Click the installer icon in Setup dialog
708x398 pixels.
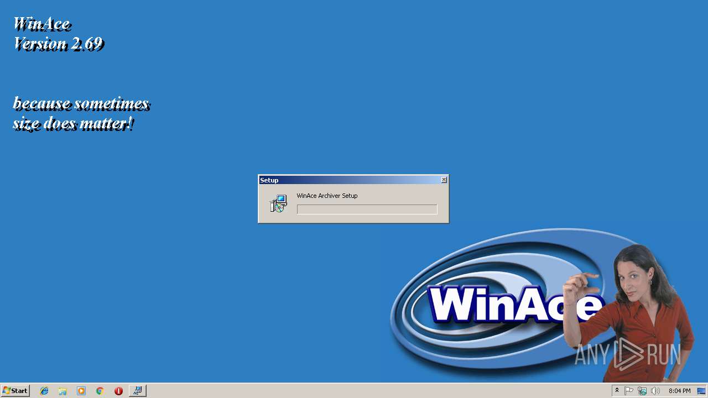pyautogui.click(x=278, y=203)
